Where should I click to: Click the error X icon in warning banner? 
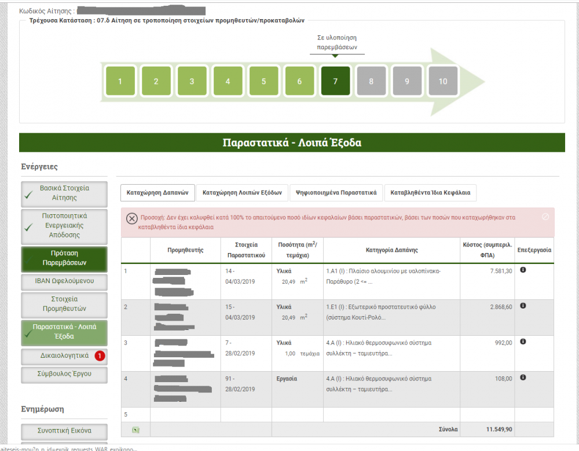pyautogui.click(x=131, y=218)
